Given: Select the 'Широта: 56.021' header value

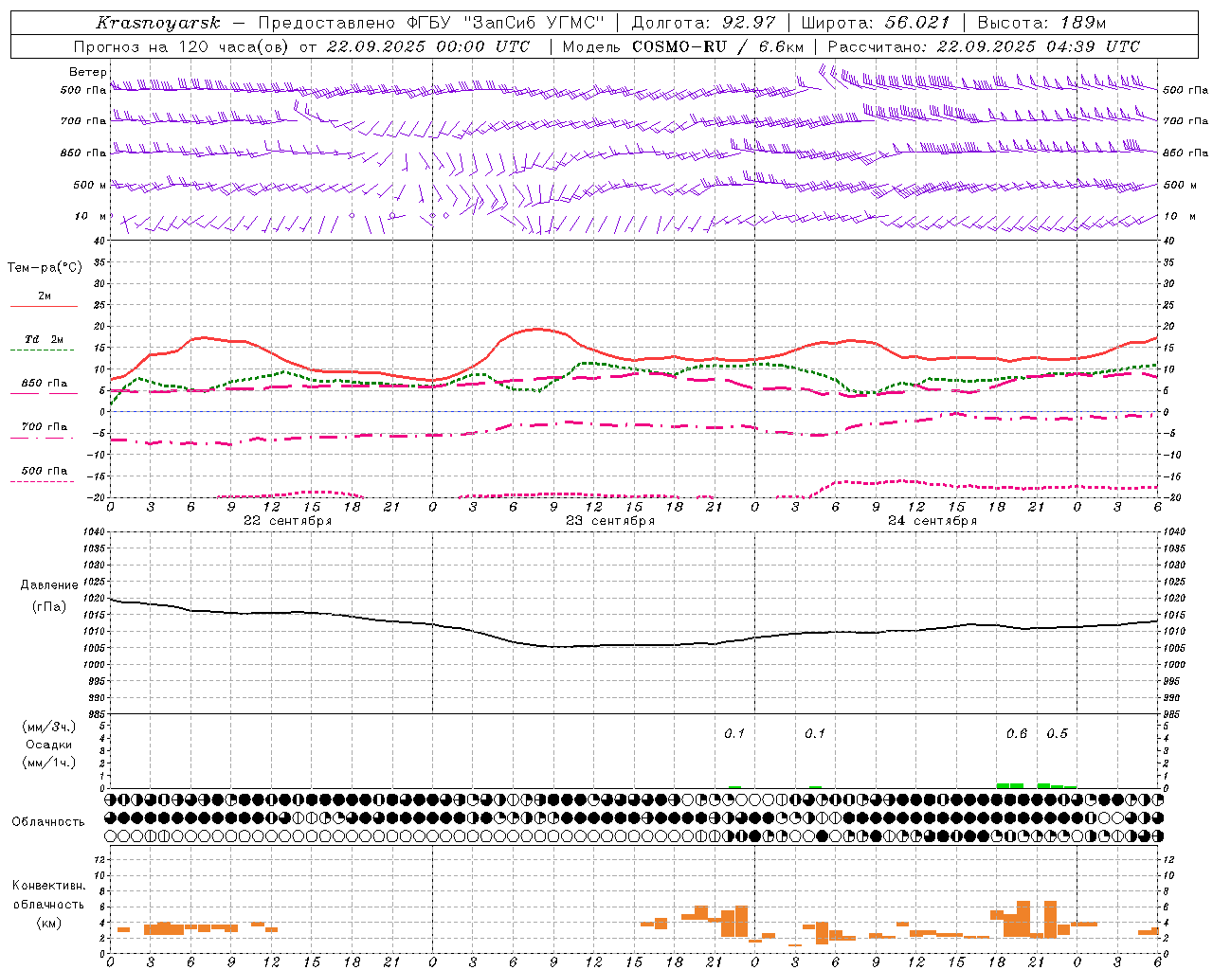Looking at the screenshot, I should pos(876,23).
